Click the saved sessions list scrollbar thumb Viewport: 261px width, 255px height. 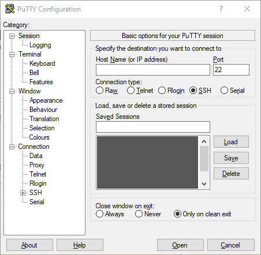click(204, 159)
